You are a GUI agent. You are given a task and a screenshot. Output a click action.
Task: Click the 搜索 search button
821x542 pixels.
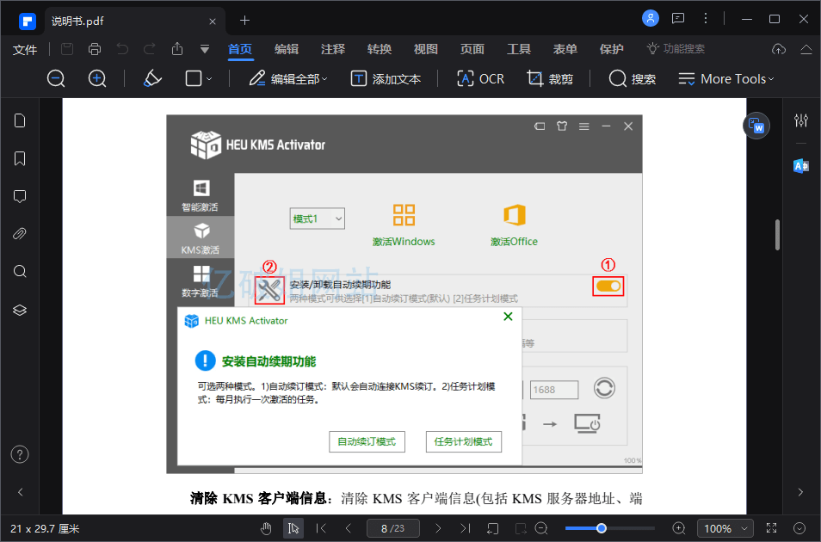coord(632,79)
